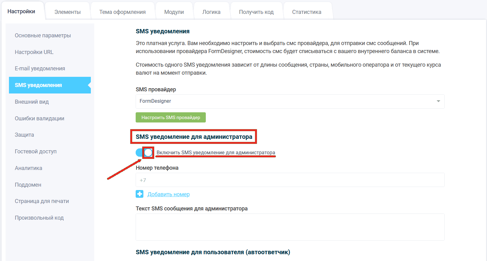Open the Тема оформления tab
This screenshot has height=261, width=487.
tap(122, 12)
